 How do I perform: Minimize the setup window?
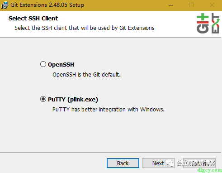(x=171, y=5)
